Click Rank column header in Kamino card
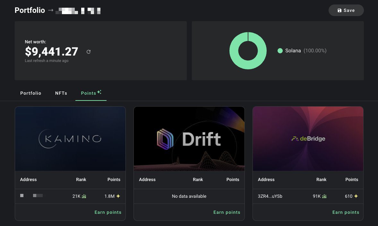 tap(81, 179)
